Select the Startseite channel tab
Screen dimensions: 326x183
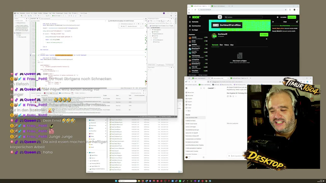[215, 45]
